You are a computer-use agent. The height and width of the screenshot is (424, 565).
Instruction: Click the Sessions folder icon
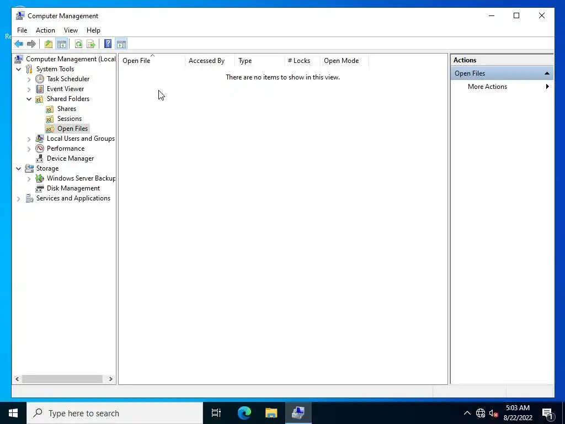(x=50, y=119)
